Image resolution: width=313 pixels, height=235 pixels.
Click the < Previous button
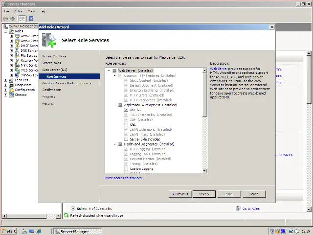point(180,194)
